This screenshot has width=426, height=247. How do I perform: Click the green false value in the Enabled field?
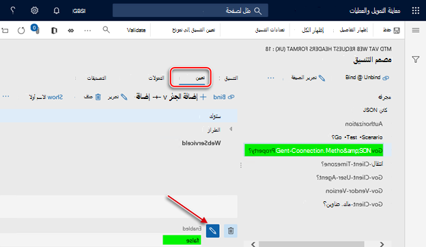[x=182, y=240]
